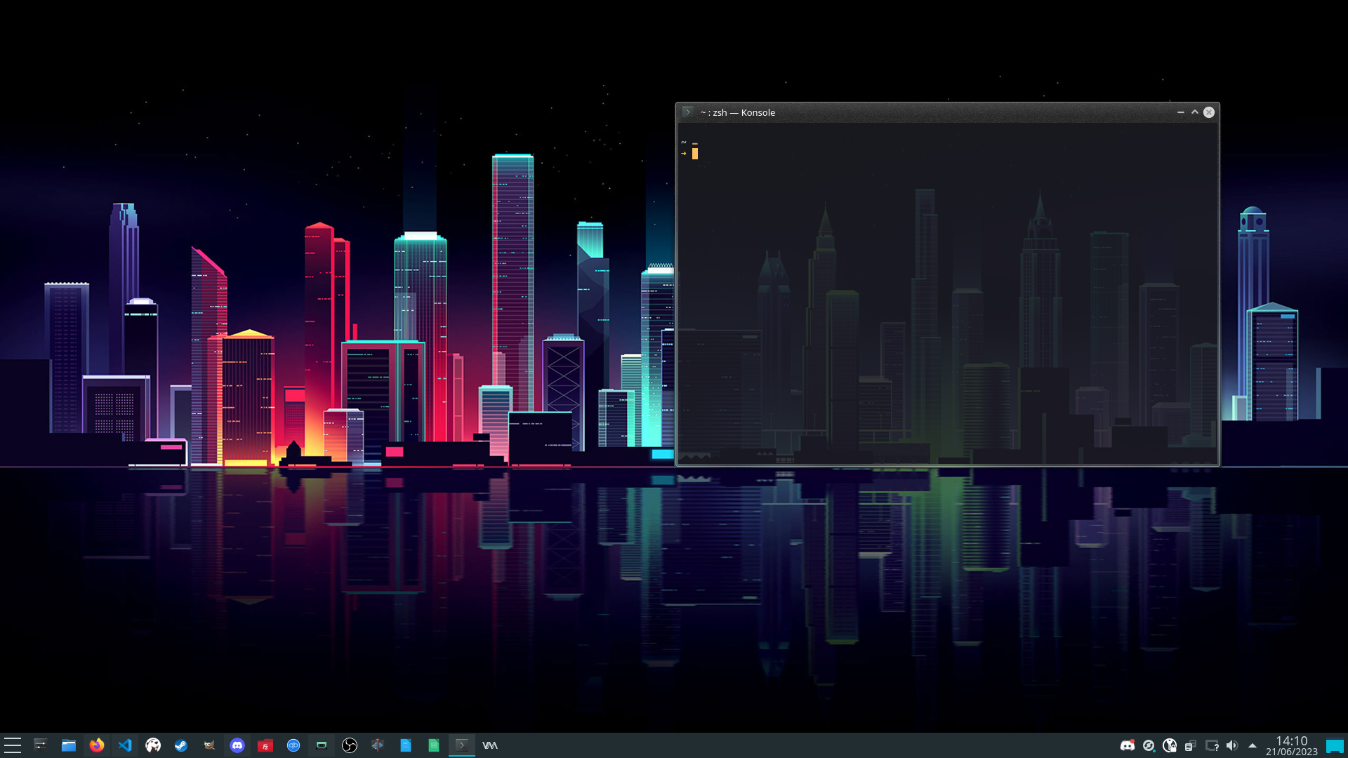The height and width of the screenshot is (758, 1348).
Task: Open the sync updates tray icon
Action: click(x=1149, y=745)
